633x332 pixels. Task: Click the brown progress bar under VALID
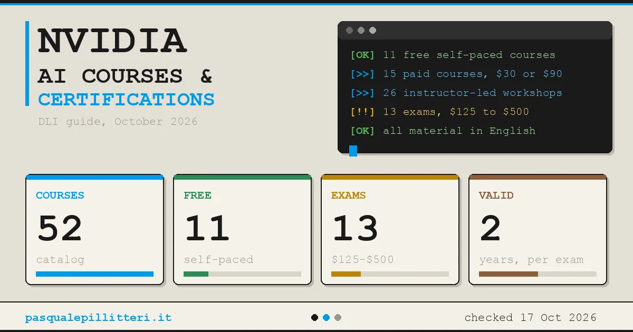click(x=509, y=274)
